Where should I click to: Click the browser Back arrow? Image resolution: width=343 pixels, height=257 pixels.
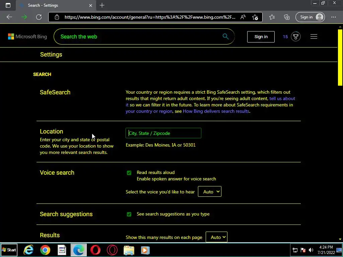point(9,17)
